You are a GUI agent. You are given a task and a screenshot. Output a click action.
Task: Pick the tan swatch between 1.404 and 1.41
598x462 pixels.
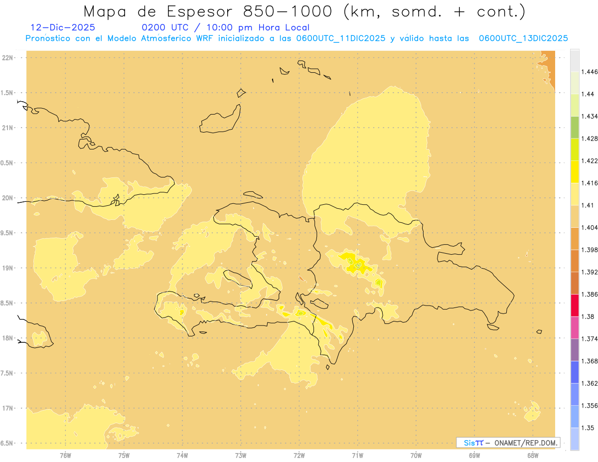[575, 216]
